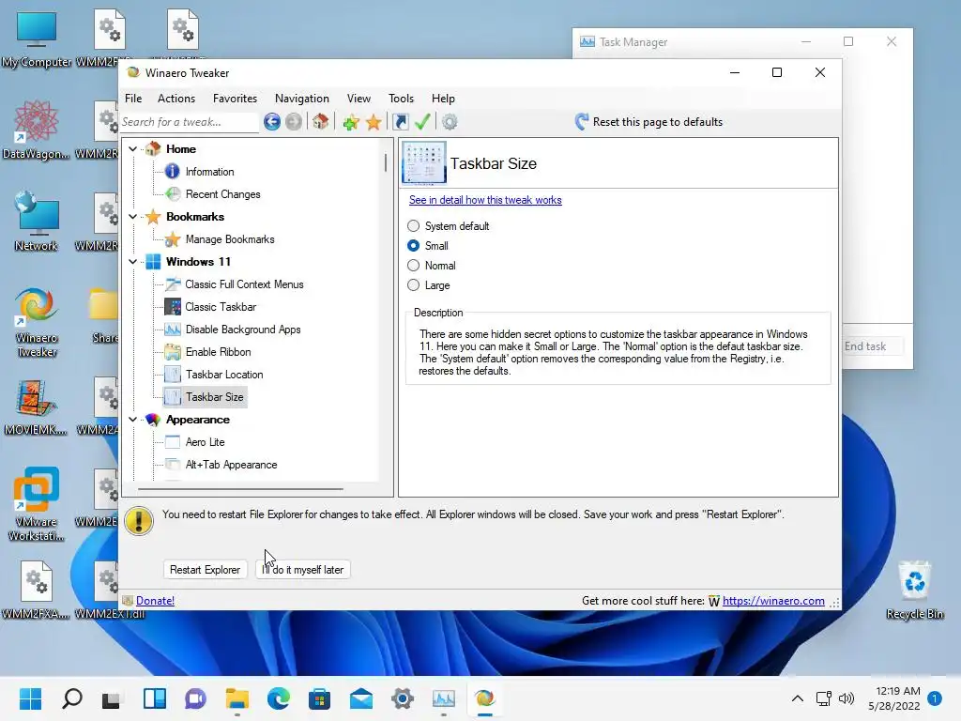Screen dimensions: 961x721
Task: Click the tree panel horizontal scrollbar
Action: (240, 489)
